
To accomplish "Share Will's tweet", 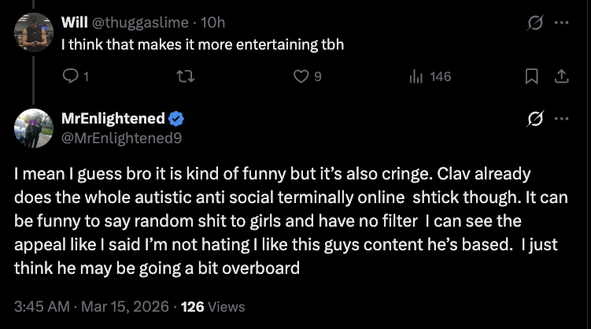I will tap(561, 76).
